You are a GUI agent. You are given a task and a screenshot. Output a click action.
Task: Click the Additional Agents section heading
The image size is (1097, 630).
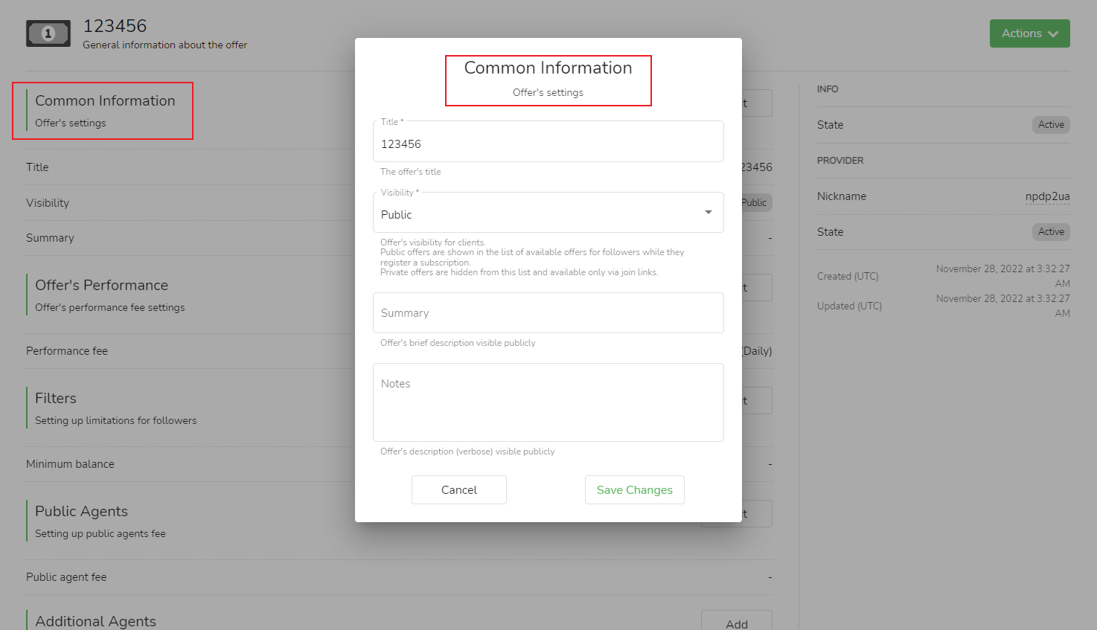tap(95, 621)
